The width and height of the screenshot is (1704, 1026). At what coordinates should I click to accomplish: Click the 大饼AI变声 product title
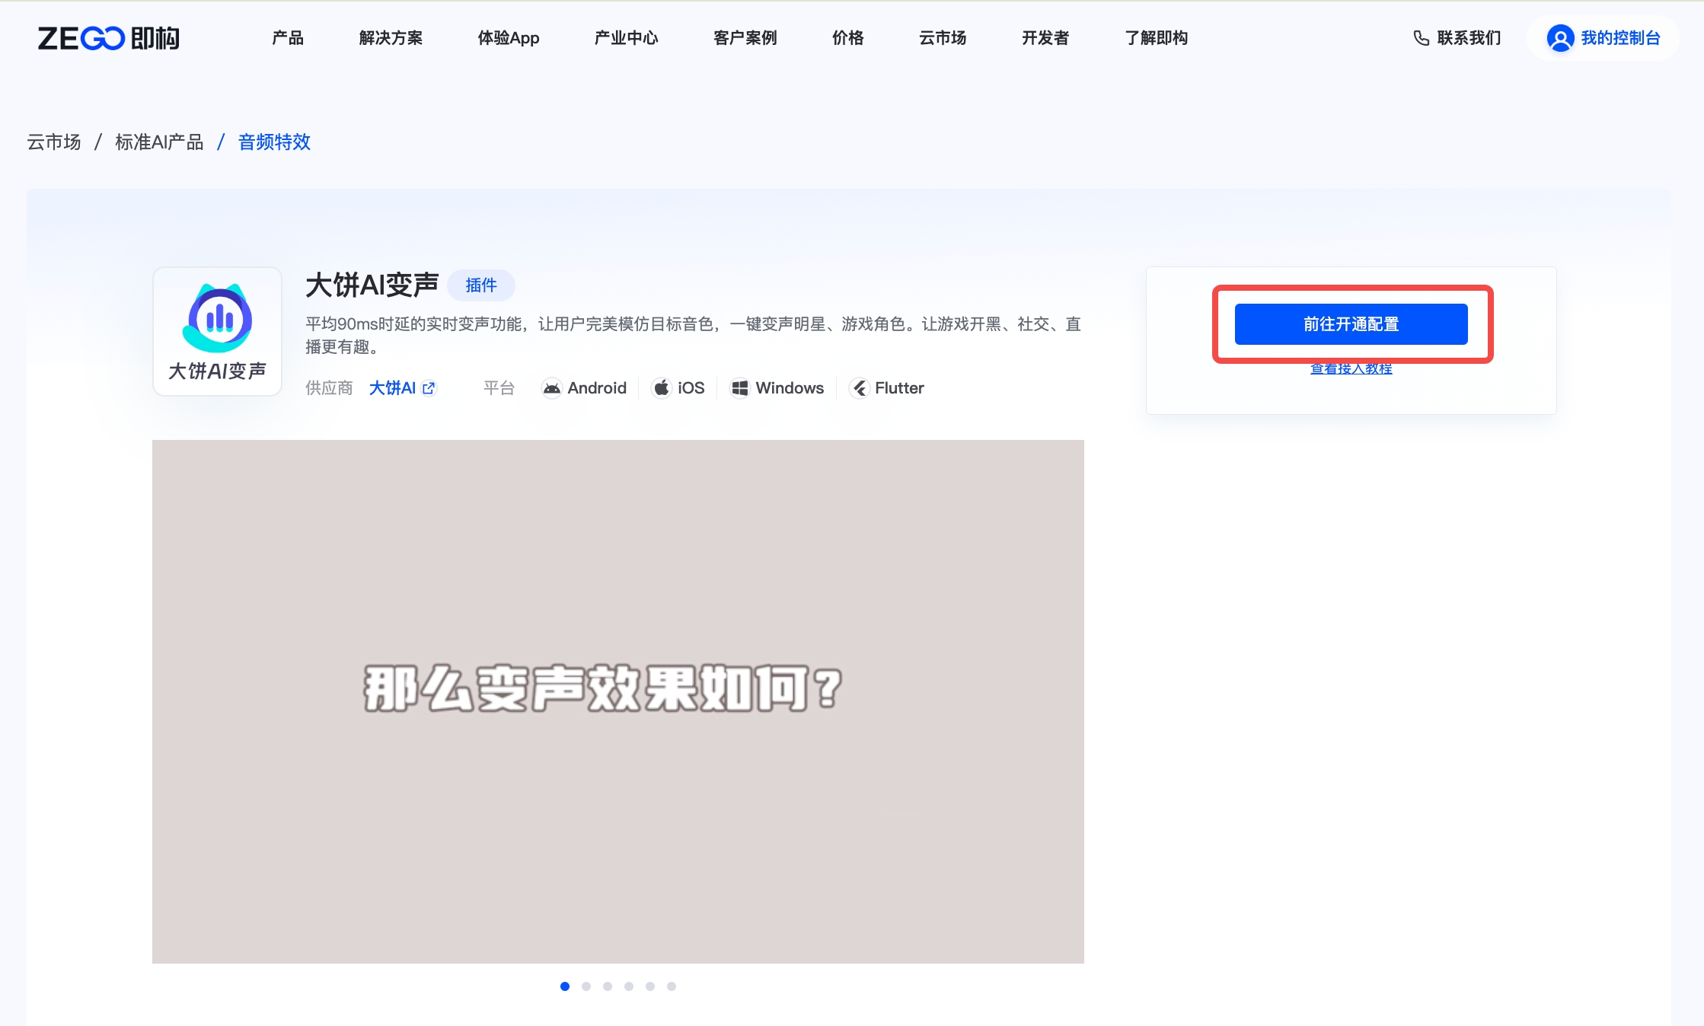372,285
